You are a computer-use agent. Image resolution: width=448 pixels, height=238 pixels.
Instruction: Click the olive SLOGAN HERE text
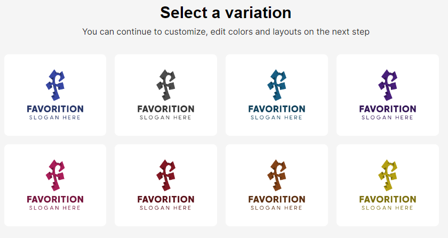387,208
